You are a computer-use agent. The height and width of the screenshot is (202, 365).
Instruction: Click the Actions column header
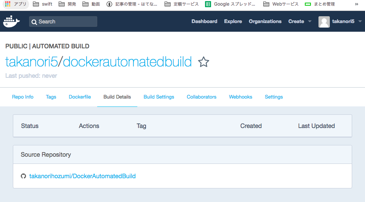point(89,126)
